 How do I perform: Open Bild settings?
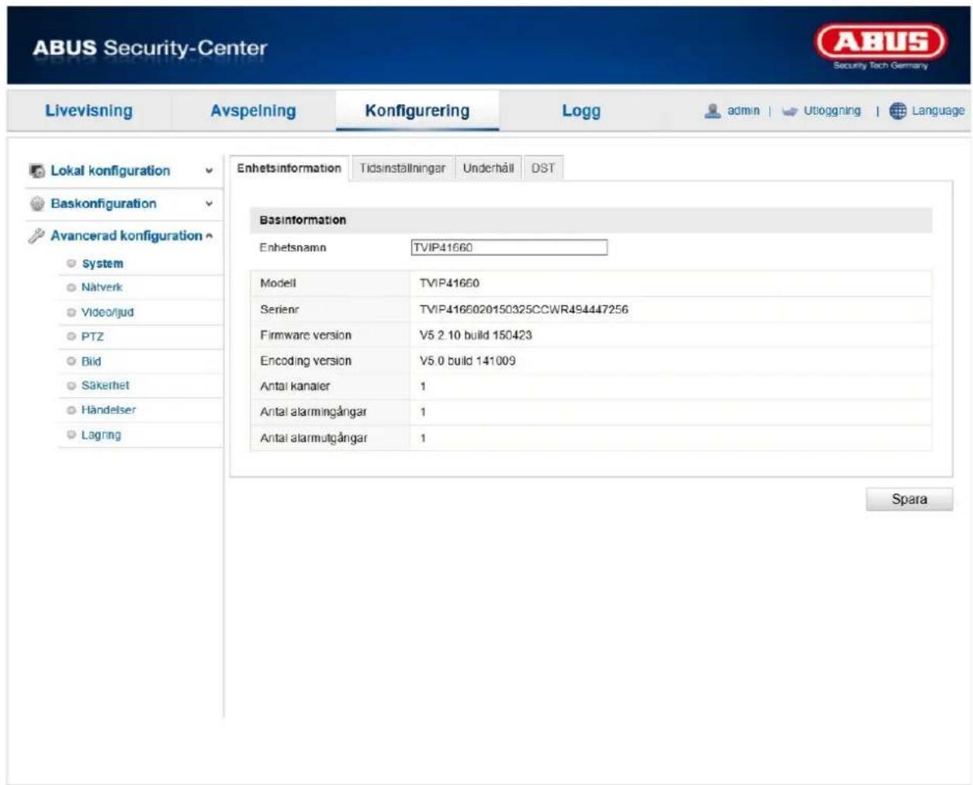point(91,361)
